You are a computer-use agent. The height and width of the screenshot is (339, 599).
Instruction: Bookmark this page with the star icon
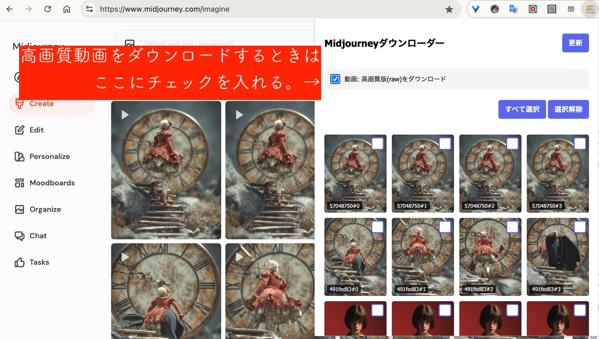[449, 9]
